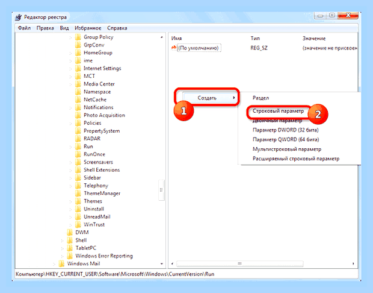This screenshot has height=293, width=373.
Task: Click the tree pane scroll down arrow
Action: click(x=162, y=264)
